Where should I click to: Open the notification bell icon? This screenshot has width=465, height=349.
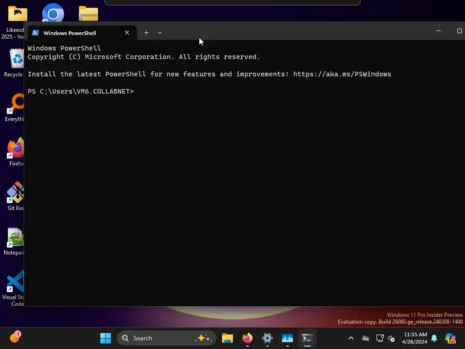pos(434,338)
